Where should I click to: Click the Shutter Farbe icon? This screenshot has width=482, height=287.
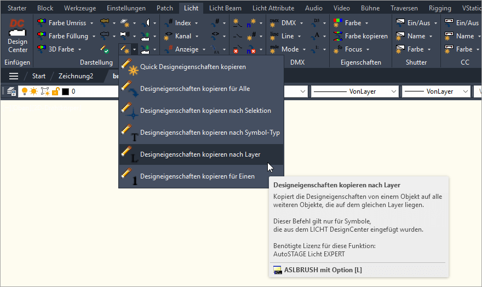[400, 49]
